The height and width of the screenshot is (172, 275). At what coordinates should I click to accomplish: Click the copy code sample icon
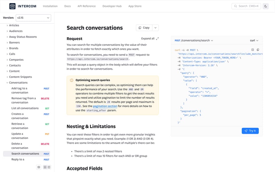[258, 50]
